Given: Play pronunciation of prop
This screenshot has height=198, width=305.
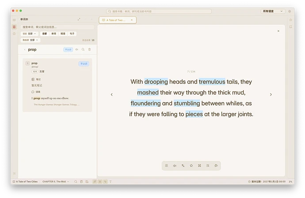Looking at the screenshot, I should pos(77,49).
